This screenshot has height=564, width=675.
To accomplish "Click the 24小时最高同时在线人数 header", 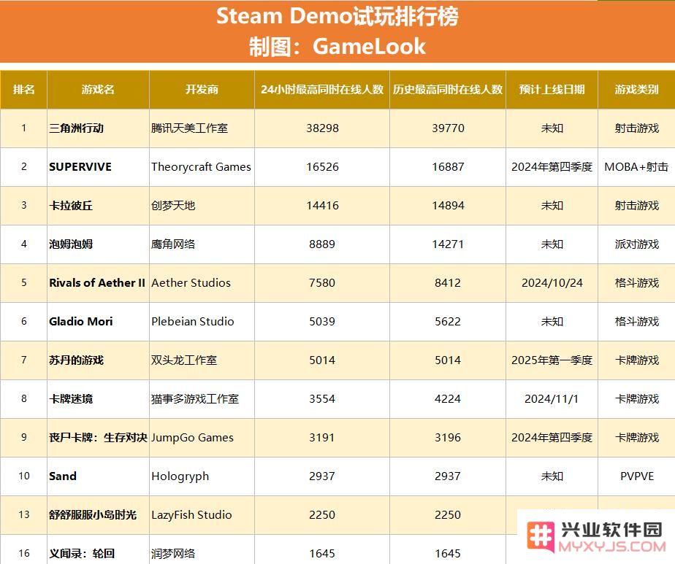I will pos(322,90).
